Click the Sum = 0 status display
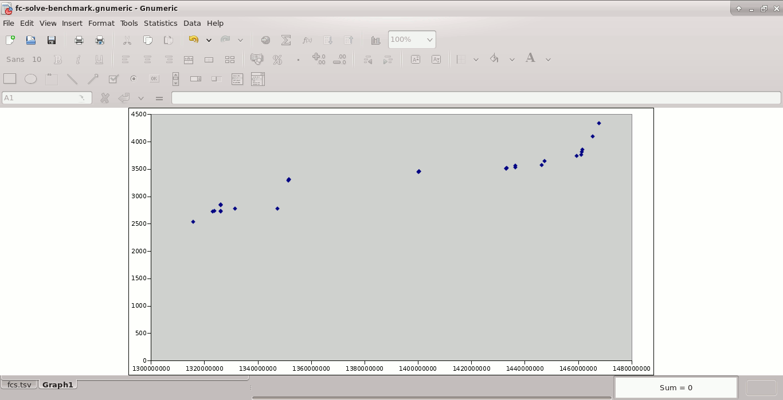 pyautogui.click(x=676, y=388)
